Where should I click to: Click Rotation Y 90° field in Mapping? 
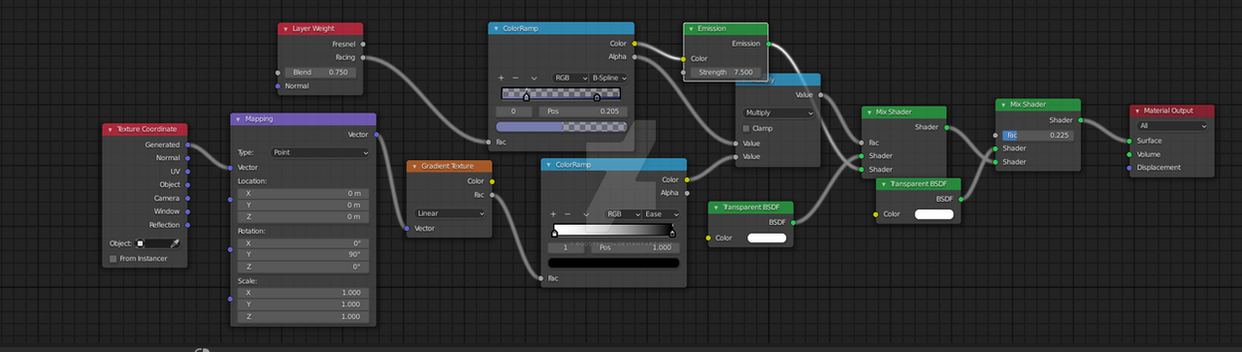pos(303,255)
